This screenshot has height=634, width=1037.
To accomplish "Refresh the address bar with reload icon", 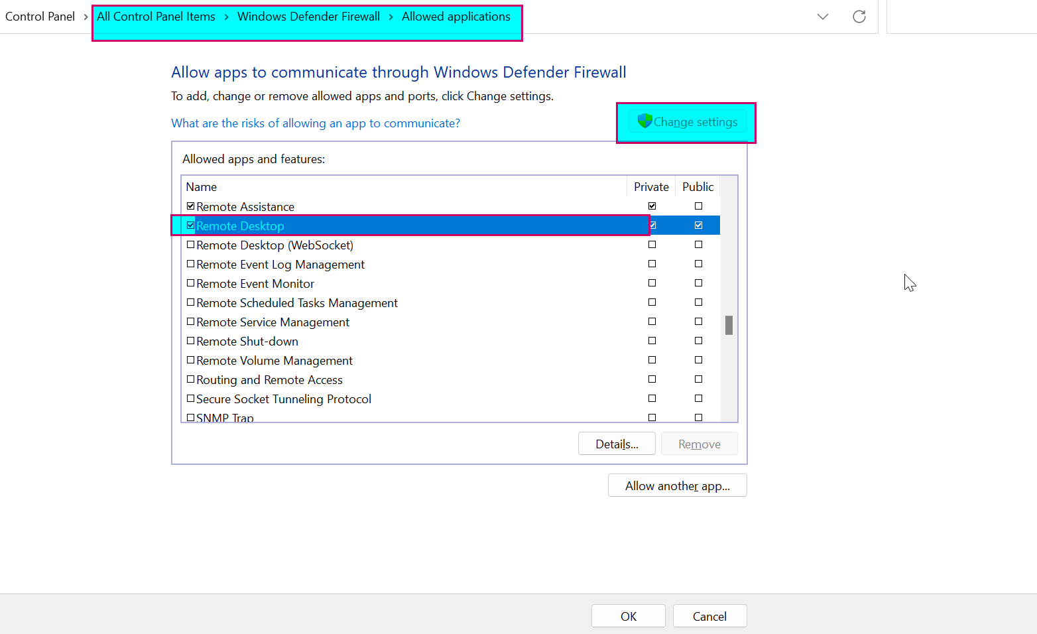I will pyautogui.click(x=859, y=17).
